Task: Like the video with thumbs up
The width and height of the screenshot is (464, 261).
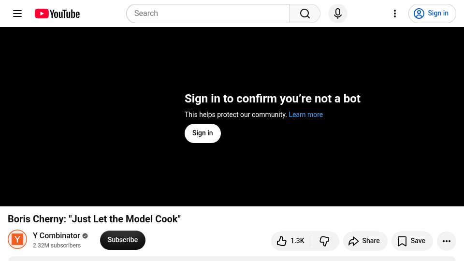Action: point(291,241)
